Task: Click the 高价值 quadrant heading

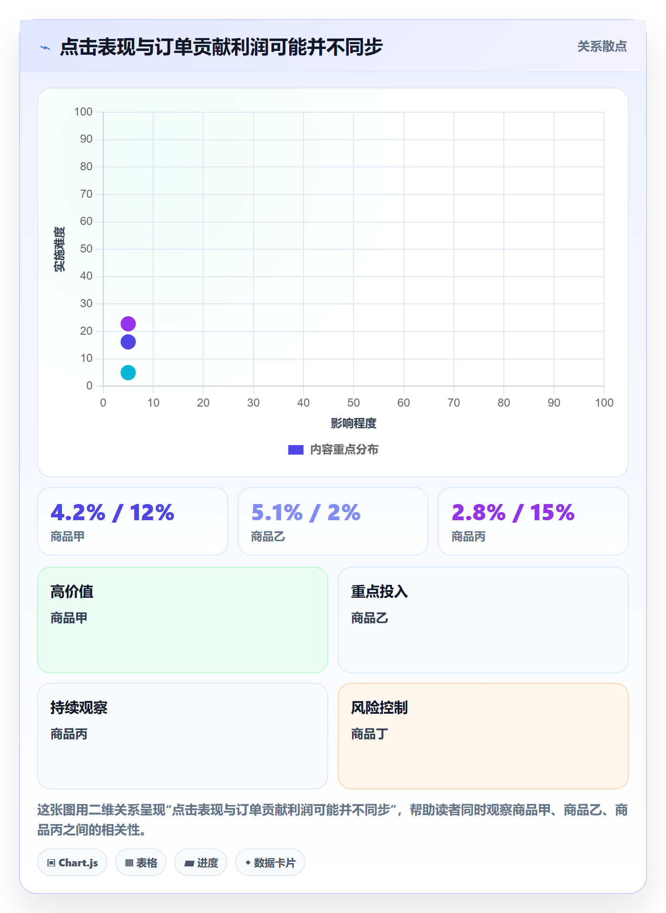Action: coord(72,592)
